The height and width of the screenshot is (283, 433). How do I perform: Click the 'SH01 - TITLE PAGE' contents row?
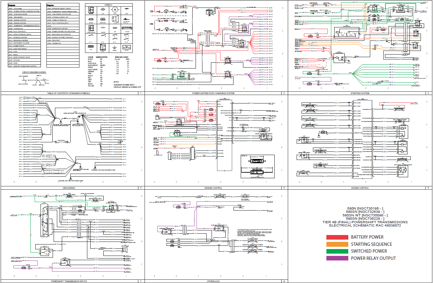(x=24, y=8)
